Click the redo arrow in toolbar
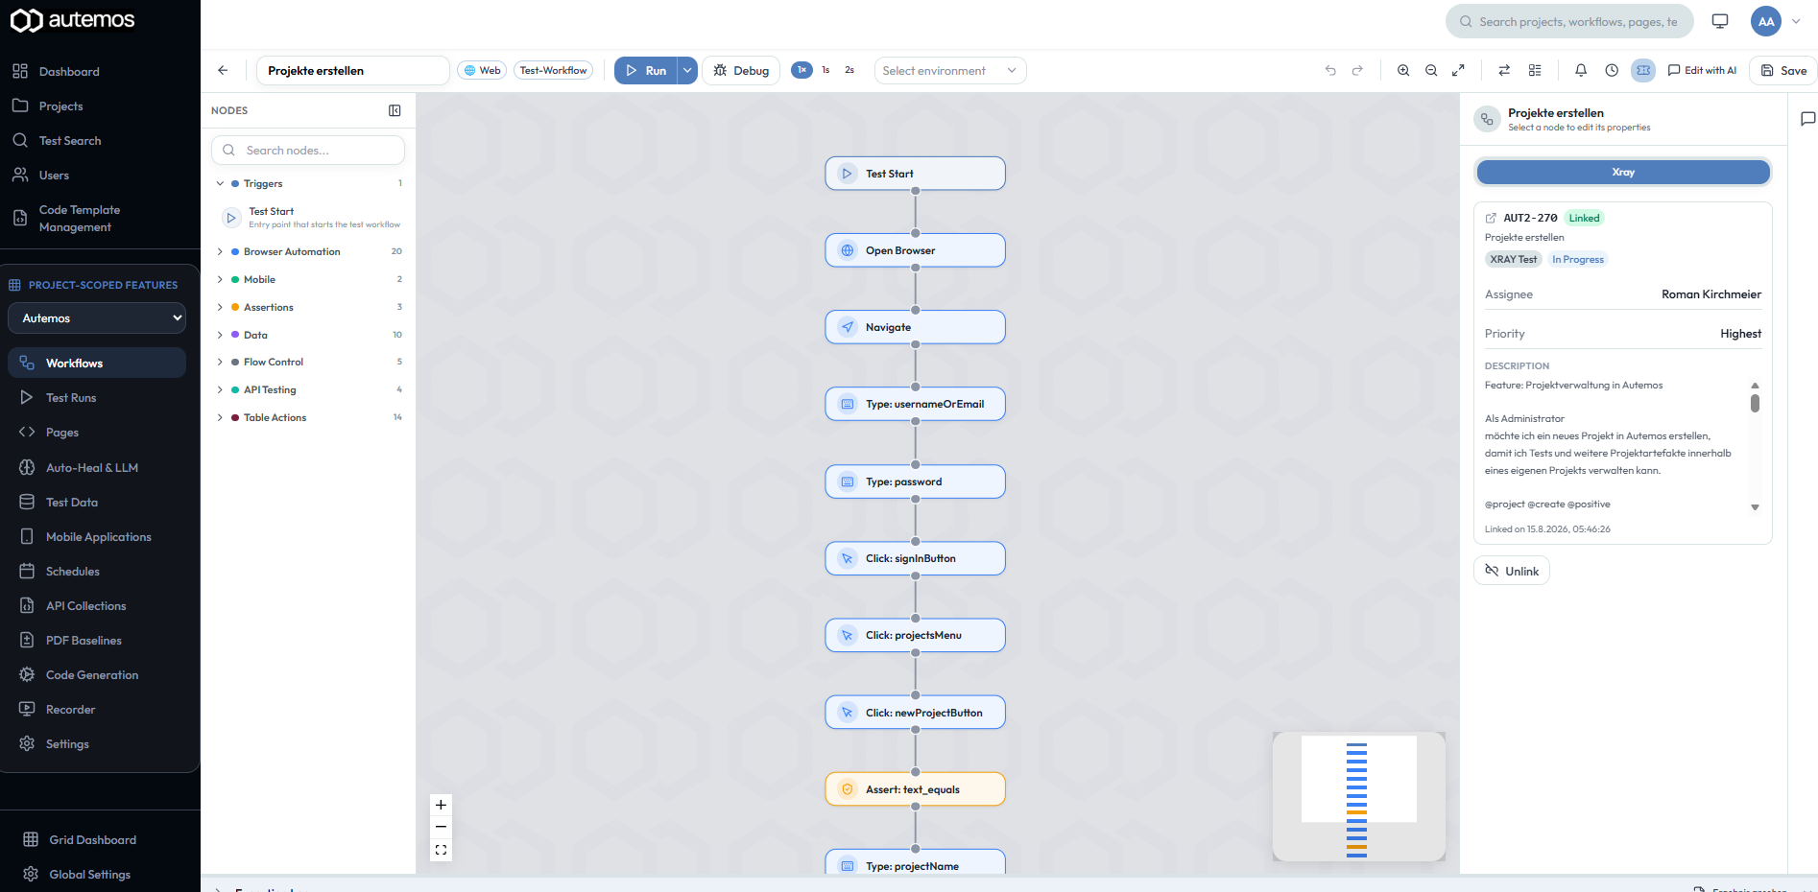 [x=1357, y=70]
